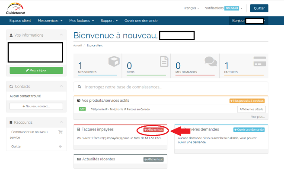This screenshot has height=172, width=284.
Task: Click the magnifier icon in knowledge base search
Action: (x=80, y=87)
